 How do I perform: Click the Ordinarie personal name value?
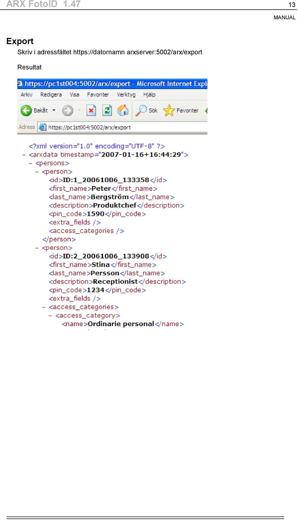[x=121, y=324]
